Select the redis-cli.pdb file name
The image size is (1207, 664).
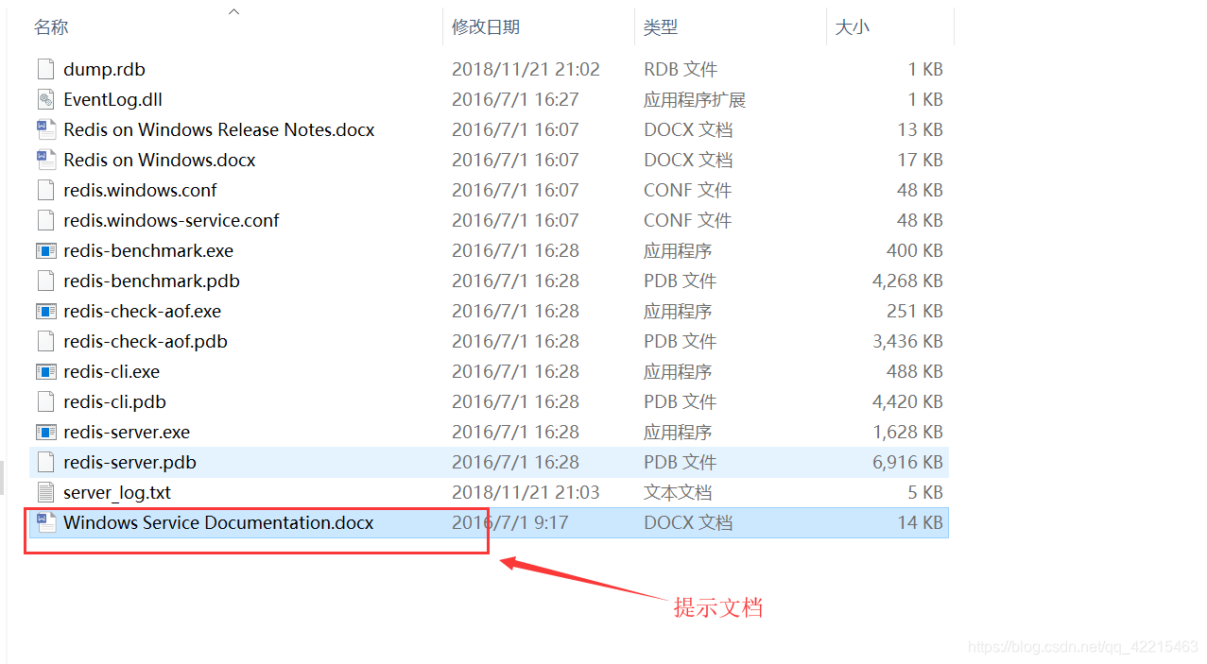pos(114,401)
